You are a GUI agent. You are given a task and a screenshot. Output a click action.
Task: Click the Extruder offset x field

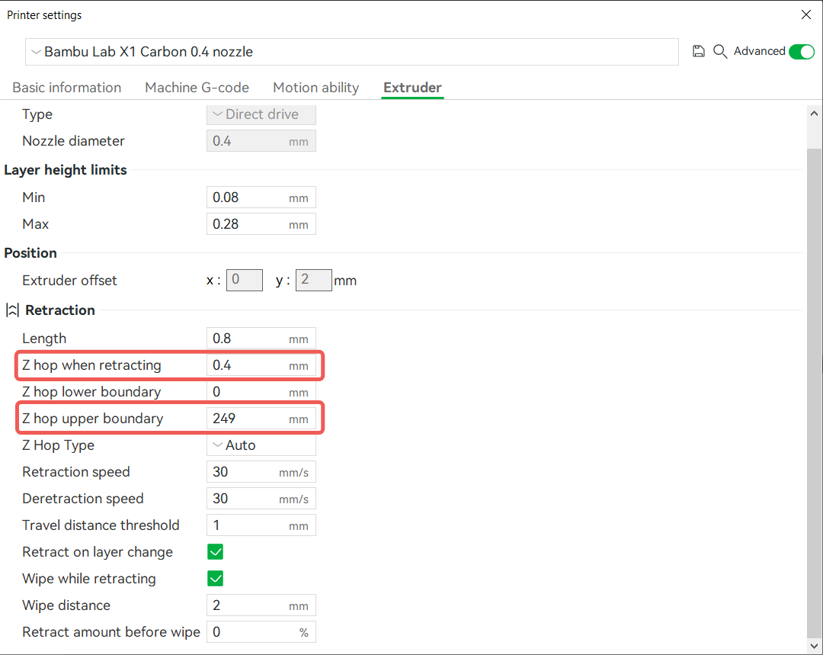click(244, 280)
